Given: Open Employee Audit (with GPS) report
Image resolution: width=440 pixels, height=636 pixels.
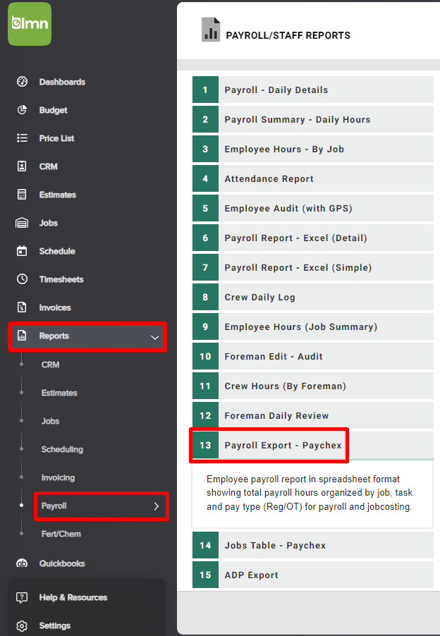Looking at the screenshot, I should (312, 208).
